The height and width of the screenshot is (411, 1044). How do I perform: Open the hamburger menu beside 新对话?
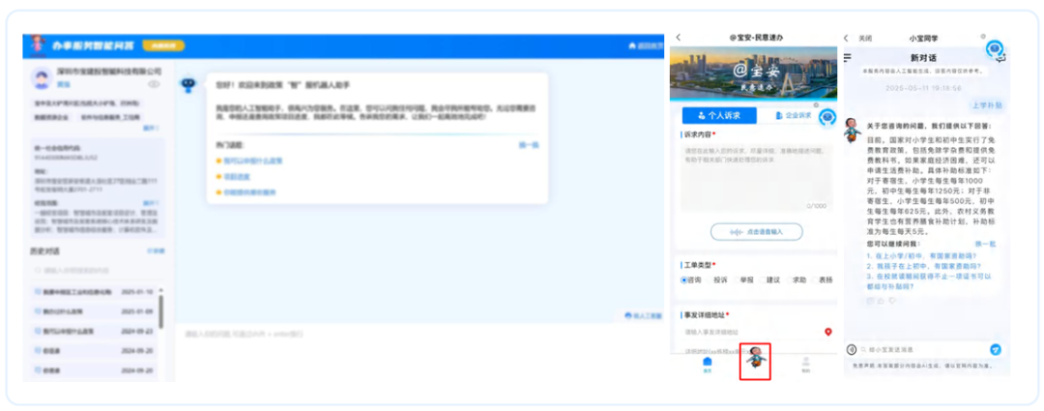click(x=848, y=58)
